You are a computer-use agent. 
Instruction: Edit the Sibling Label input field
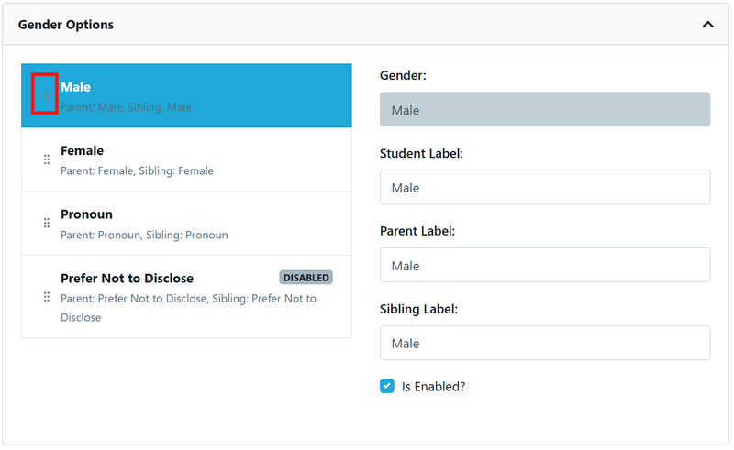pyautogui.click(x=545, y=343)
